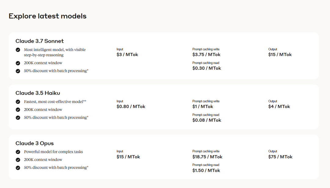Screen dimensions: 330x188
Task: Click the $15 / MTok output price for Sonnet
Action: pyautogui.click(x=280, y=54)
